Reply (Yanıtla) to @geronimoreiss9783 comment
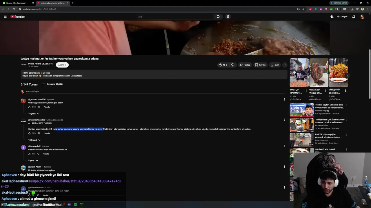This screenshot has width=371, height=208. tap(47, 107)
